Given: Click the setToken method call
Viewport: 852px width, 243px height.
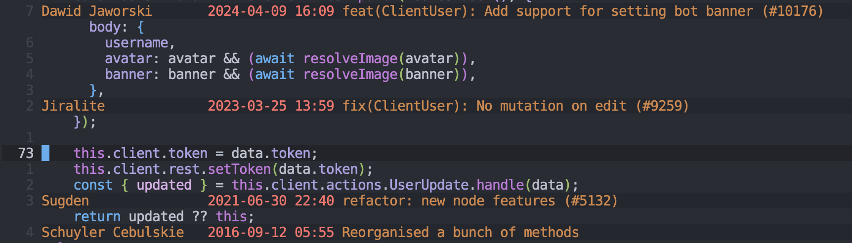Looking at the screenshot, I should click(x=239, y=169).
